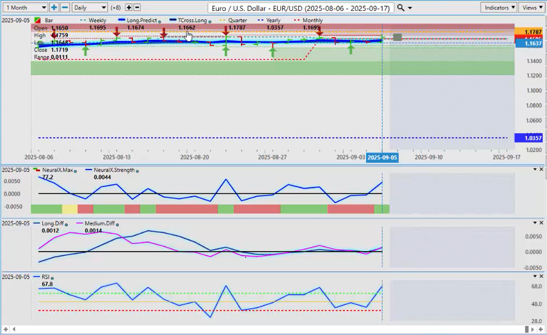Screen dimensions: 547x335
Task: Click the settings dot next to TCross.Long
Action: pyautogui.click(x=210, y=21)
